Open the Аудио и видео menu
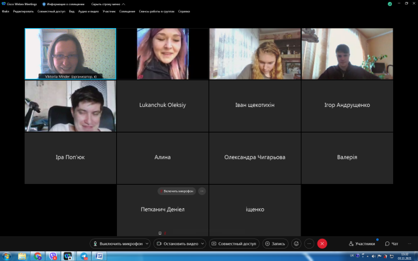This screenshot has width=418, height=261. (x=88, y=11)
